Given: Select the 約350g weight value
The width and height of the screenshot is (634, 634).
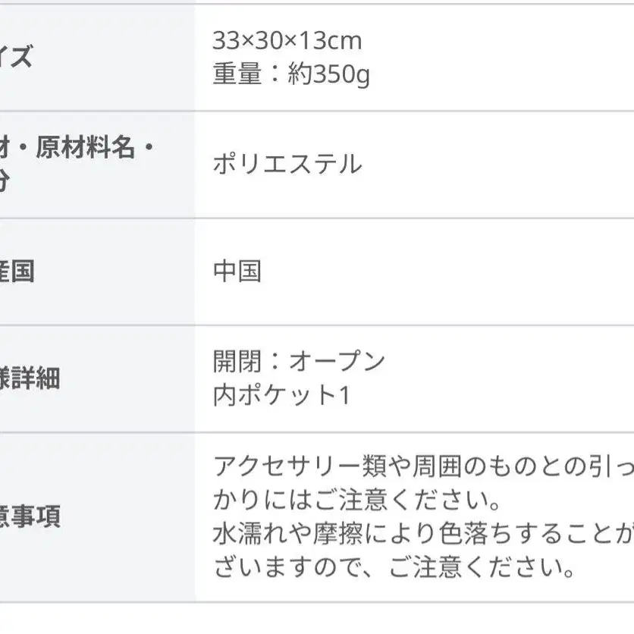Looking at the screenshot, I should coord(328,75).
